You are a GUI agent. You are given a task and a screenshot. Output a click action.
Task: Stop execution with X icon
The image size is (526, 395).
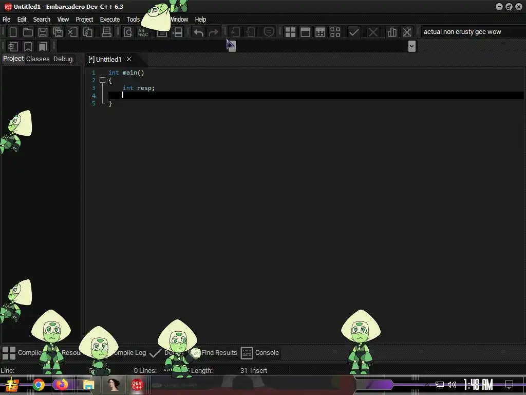click(x=373, y=32)
